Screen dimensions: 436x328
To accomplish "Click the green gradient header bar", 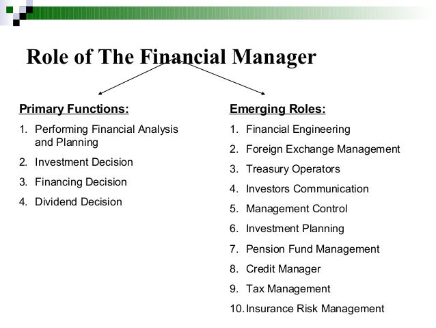I will pyautogui.click(x=231, y=13).
